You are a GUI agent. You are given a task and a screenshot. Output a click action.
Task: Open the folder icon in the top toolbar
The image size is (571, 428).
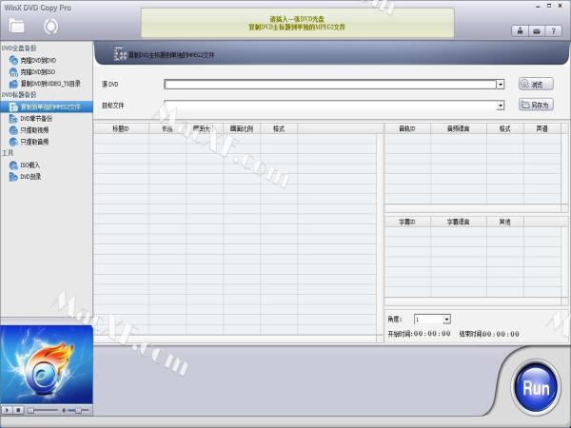[x=16, y=26]
